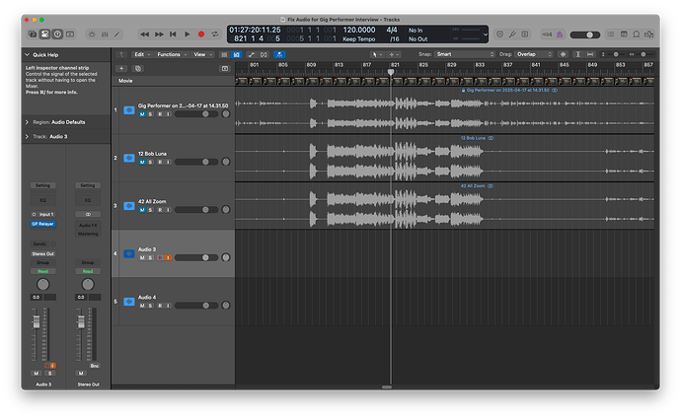Mute the 42 All Zoom track

tap(142, 210)
